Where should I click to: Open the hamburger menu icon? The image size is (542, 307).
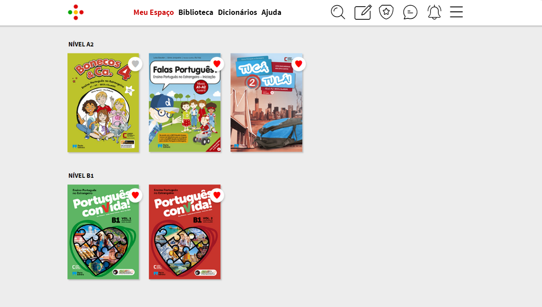click(456, 12)
